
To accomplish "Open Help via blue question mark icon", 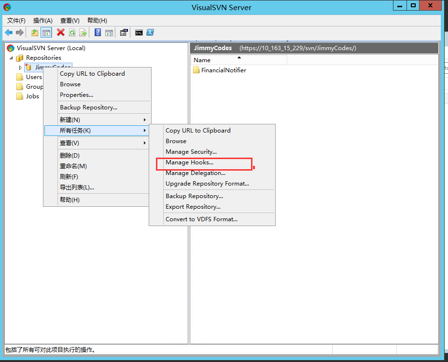I will pyautogui.click(x=98, y=32).
